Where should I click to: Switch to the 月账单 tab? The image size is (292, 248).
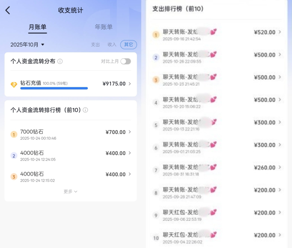click(x=38, y=27)
